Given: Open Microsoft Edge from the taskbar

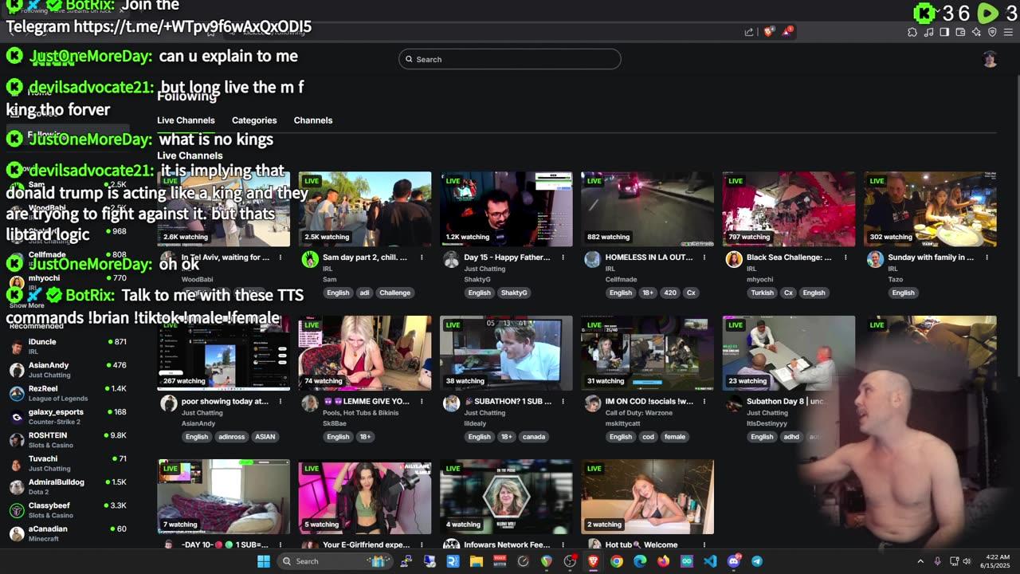Looking at the screenshot, I should (x=640, y=561).
